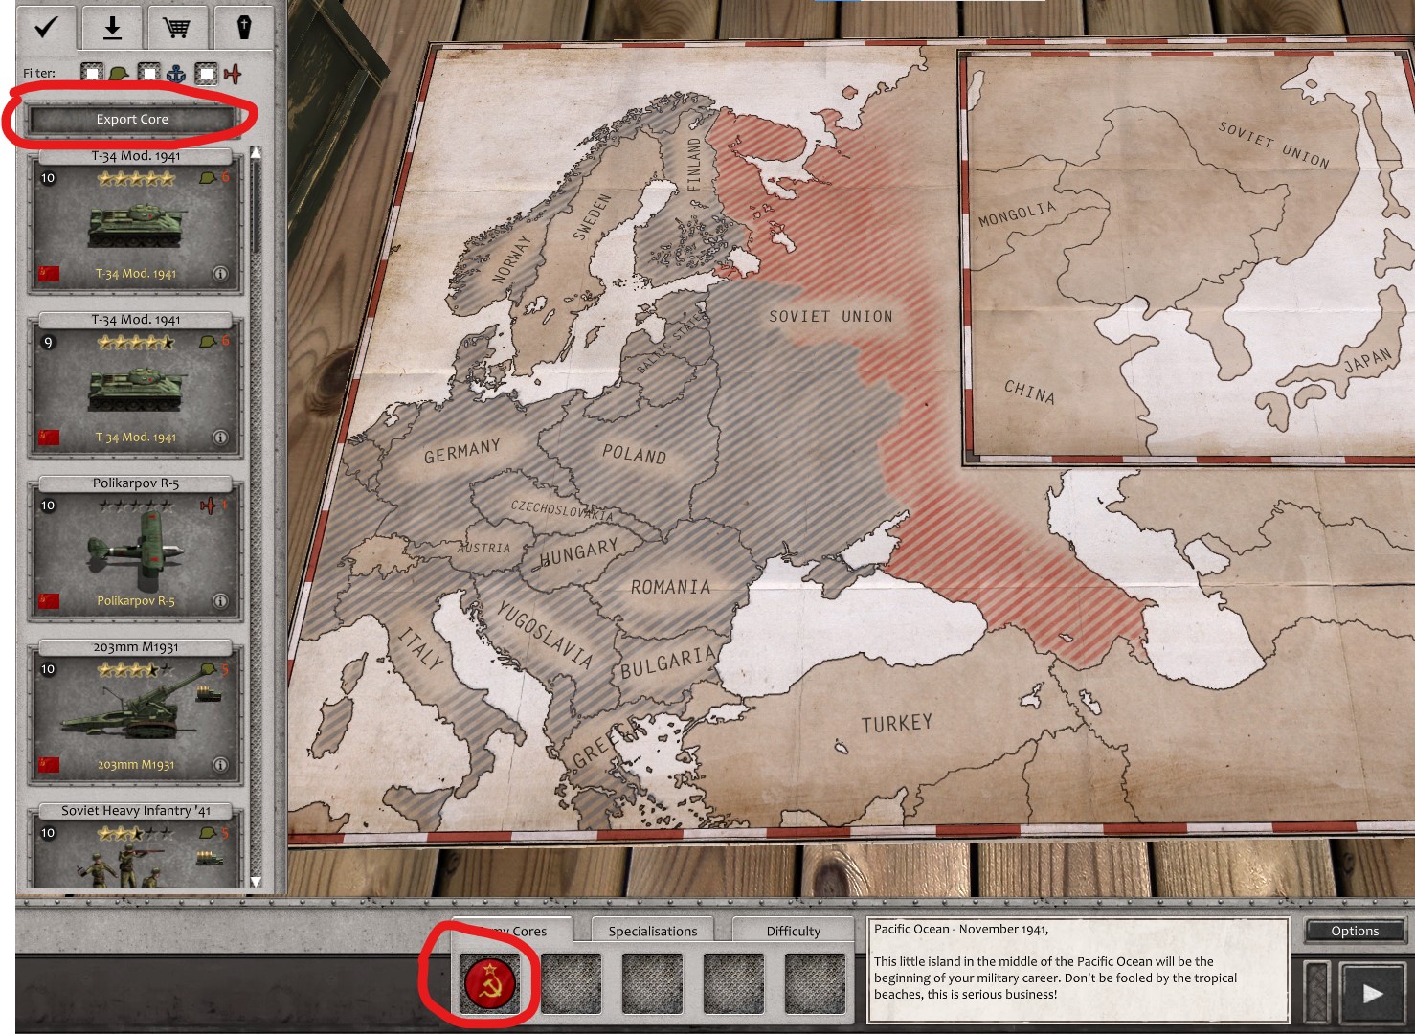Click the HUNGARY label on the map
The height and width of the screenshot is (1034, 1415).
click(579, 551)
